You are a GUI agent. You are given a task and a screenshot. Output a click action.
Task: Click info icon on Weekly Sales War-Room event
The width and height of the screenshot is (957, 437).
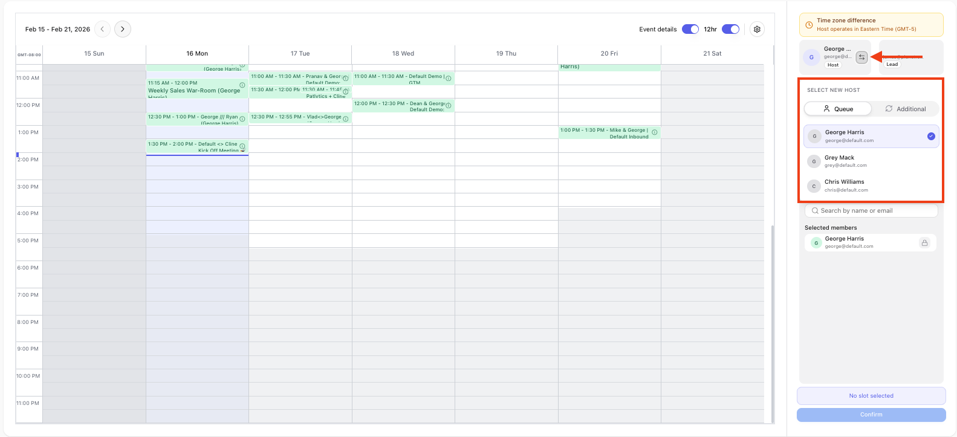(242, 85)
